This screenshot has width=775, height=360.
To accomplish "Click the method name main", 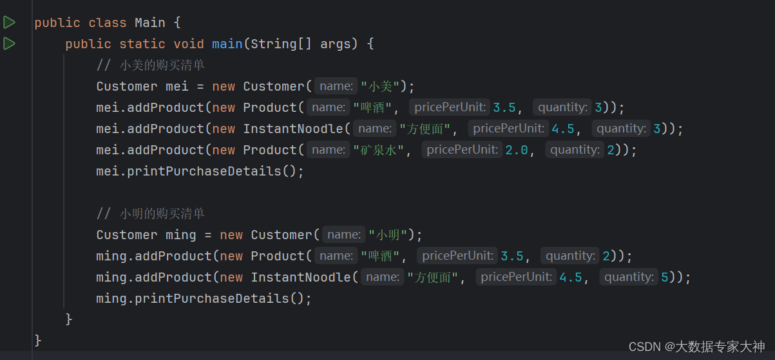I will point(227,44).
